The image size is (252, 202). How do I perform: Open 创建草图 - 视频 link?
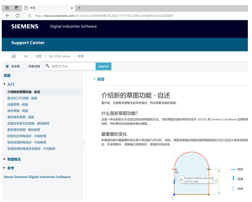pos(18,104)
